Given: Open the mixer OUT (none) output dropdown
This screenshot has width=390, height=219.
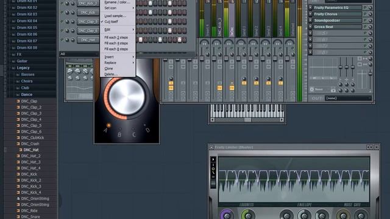Looking at the screenshot, I should (348, 99).
